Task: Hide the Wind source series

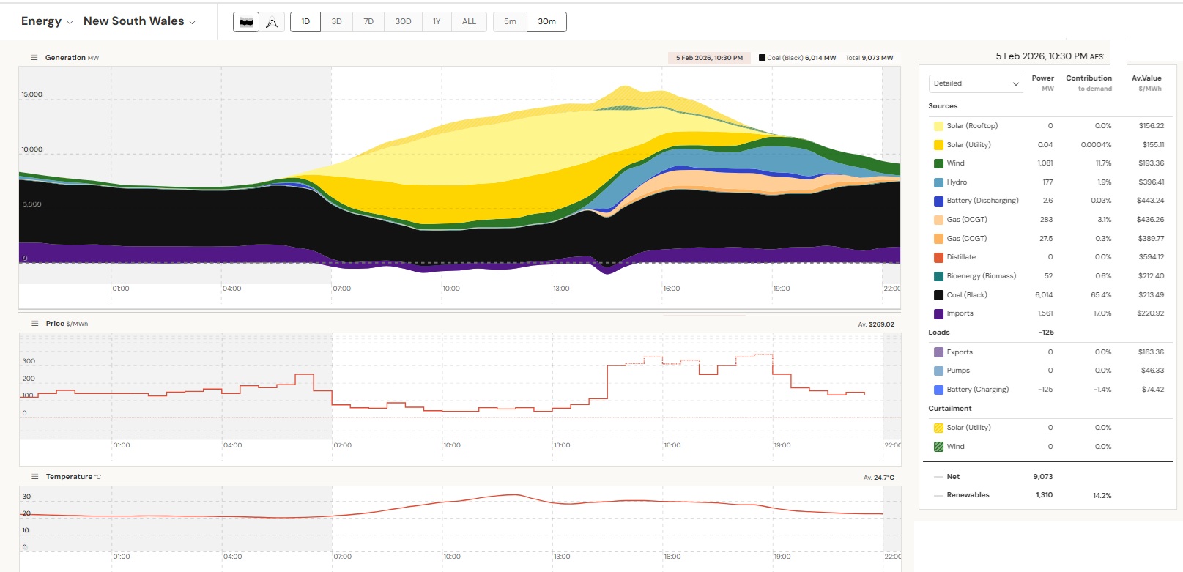Action: 938,163
